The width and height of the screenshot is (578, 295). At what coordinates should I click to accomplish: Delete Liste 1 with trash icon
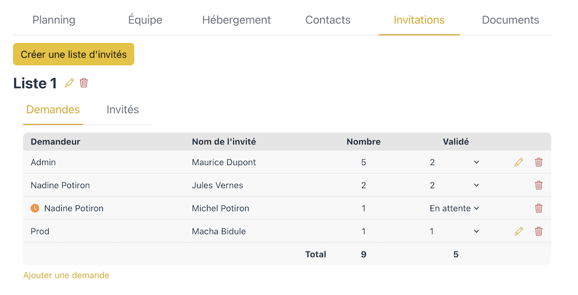point(84,83)
